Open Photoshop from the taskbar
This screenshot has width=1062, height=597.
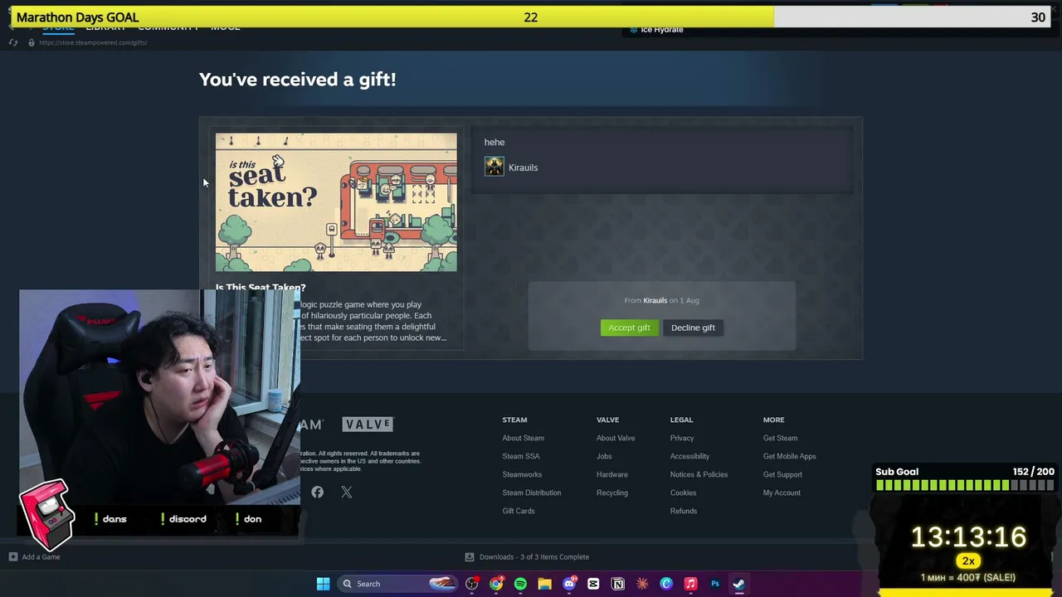715,584
